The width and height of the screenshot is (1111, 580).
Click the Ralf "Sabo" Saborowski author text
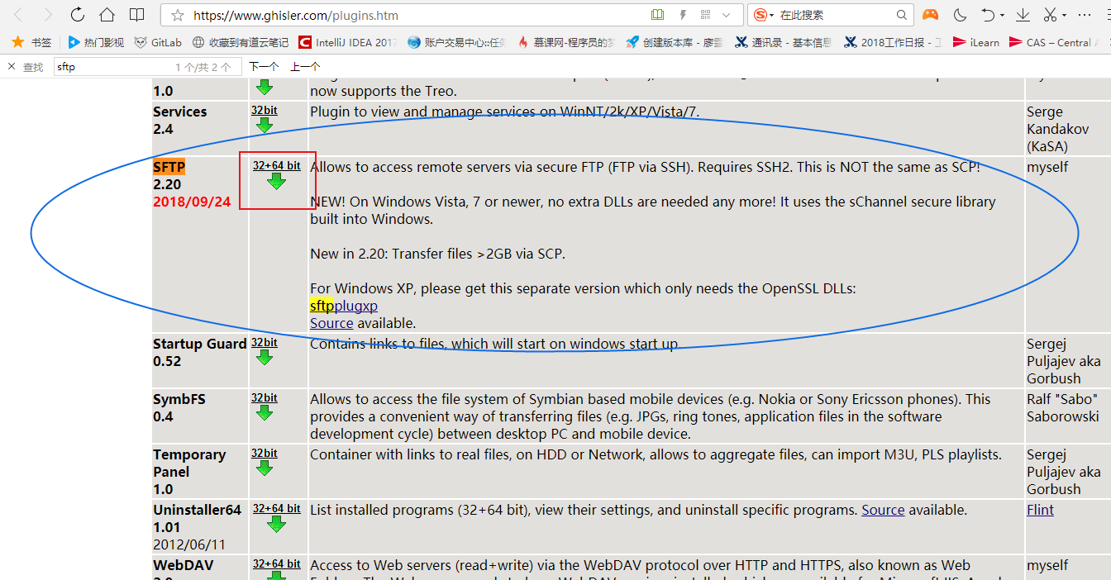tap(1063, 407)
